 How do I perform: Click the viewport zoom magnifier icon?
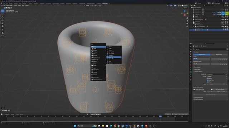tap(187, 18)
